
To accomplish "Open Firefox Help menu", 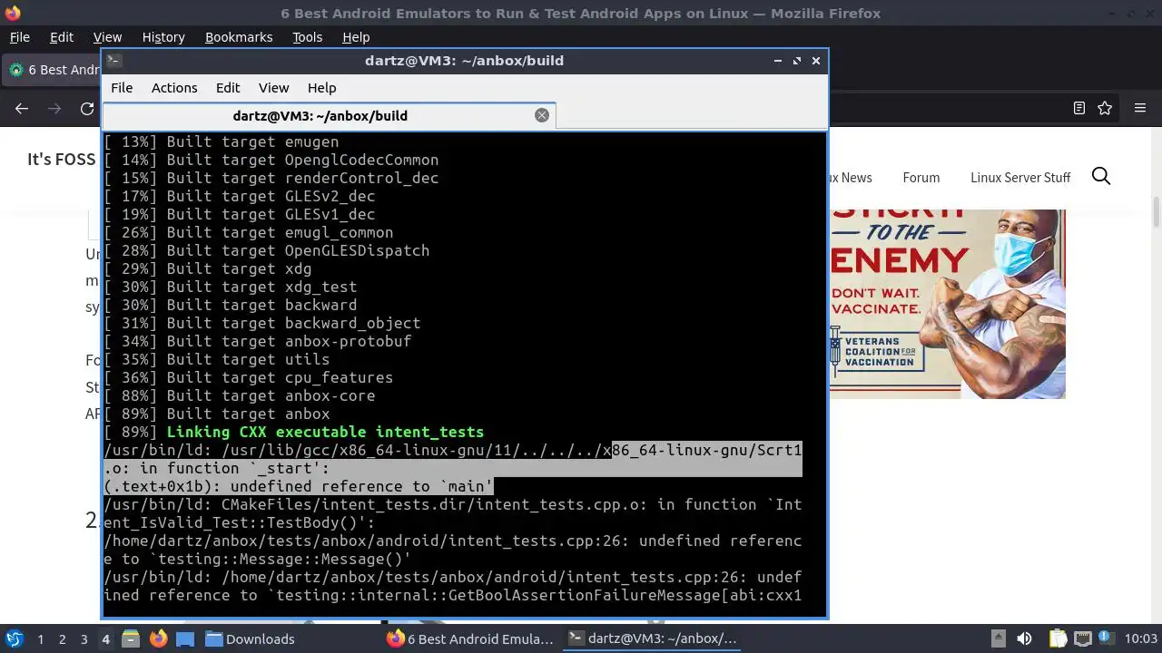I will (356, 37).
